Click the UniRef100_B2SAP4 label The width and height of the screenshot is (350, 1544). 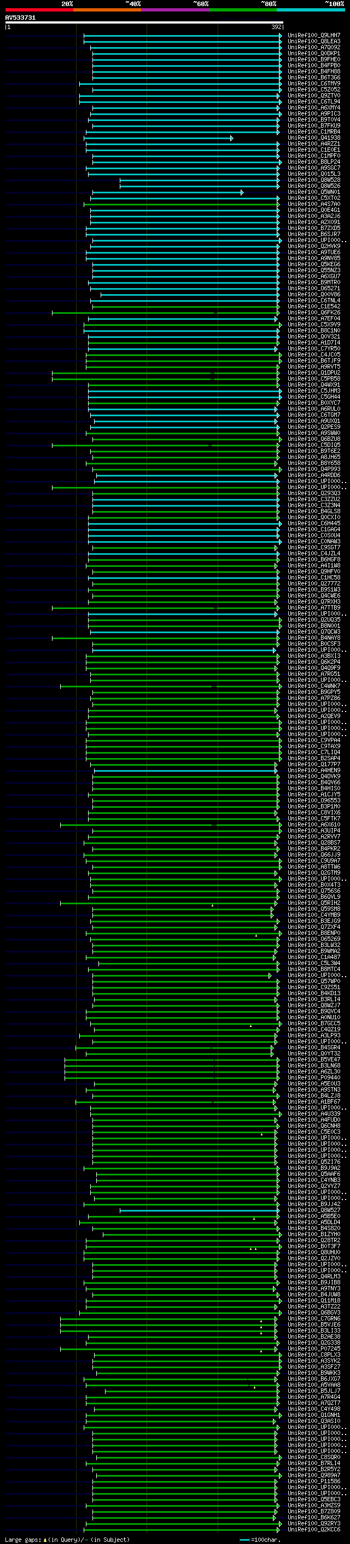click(314, 758)
